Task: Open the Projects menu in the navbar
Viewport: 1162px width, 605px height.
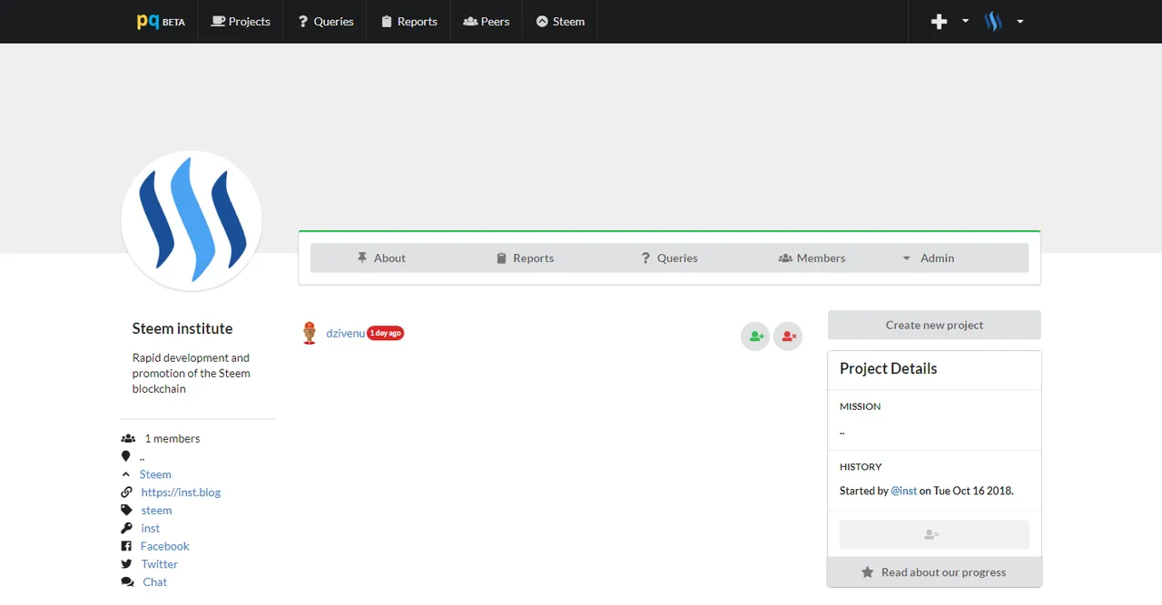Action: (x=241, y=22)
